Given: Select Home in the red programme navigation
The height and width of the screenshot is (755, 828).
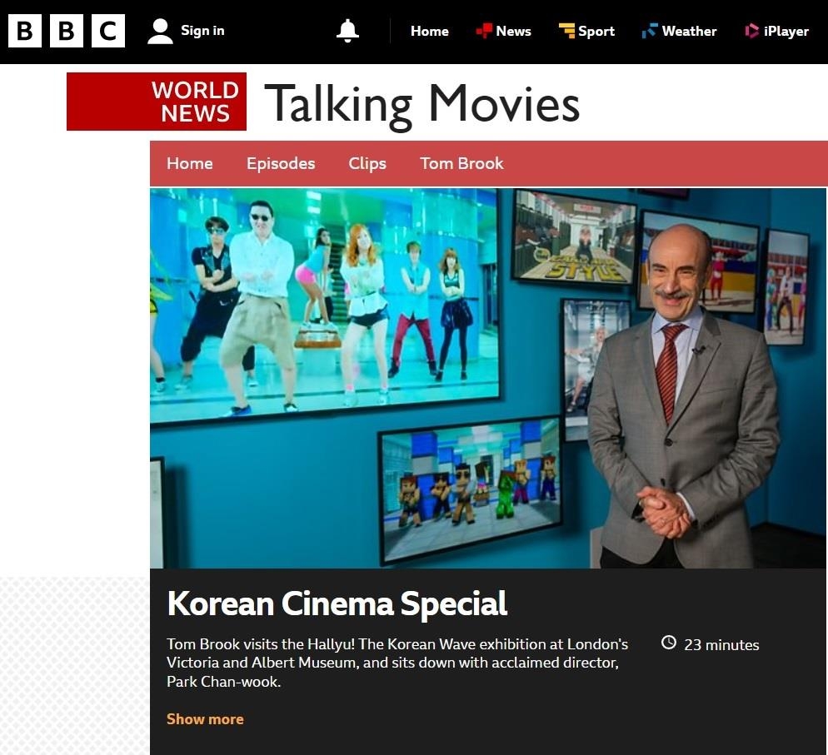Looking at the screenshot, I should [189, 163].
